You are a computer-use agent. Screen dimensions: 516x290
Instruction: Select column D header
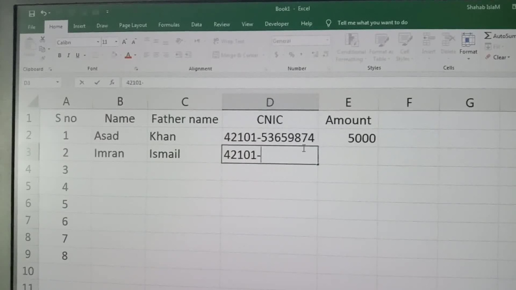270,102
